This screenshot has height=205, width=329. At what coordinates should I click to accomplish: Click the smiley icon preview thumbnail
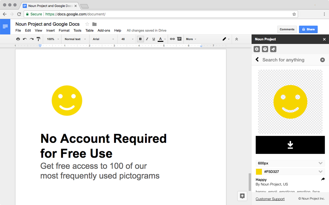[x=290, y=102]
